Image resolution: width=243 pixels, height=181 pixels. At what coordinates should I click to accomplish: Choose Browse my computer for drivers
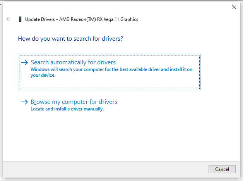[x=74, y=102]
